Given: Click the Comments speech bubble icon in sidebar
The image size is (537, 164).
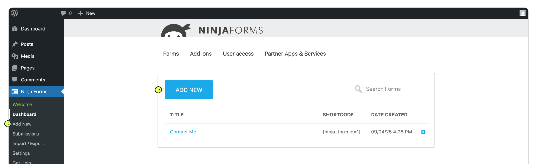Looking at the screenshot, I should [15, 80].
